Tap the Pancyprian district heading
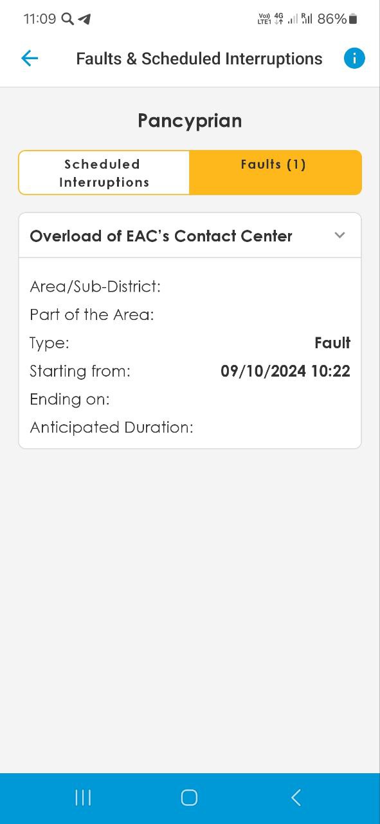The height and width of the screenshot is (824, 380). pyautogui.click(x=190, y=120)
